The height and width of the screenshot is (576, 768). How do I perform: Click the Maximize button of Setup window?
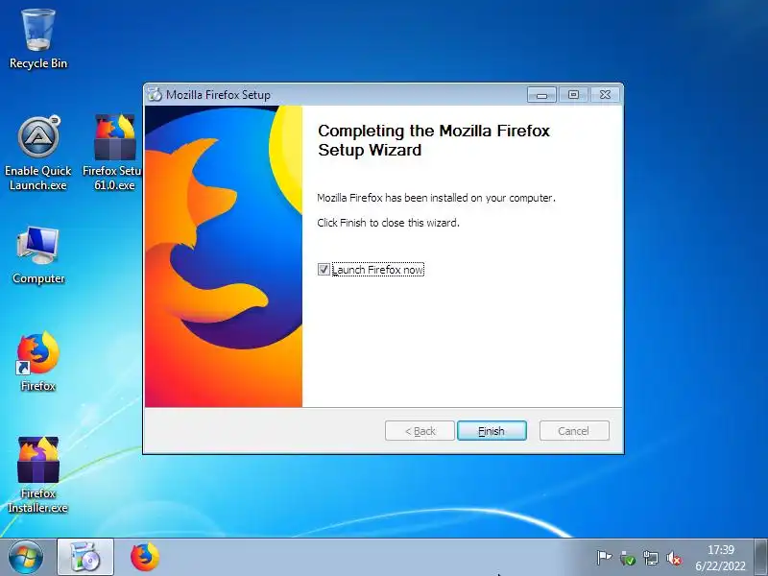point(573,94)
